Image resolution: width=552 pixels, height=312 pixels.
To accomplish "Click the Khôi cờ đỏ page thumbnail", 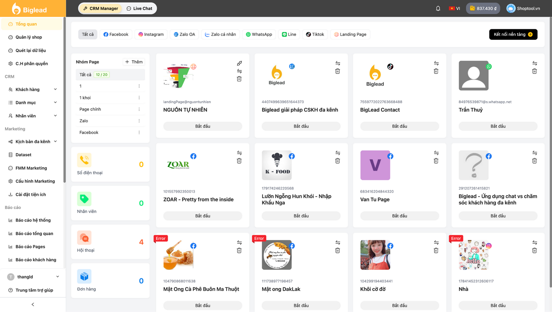I will coord(375,255).
